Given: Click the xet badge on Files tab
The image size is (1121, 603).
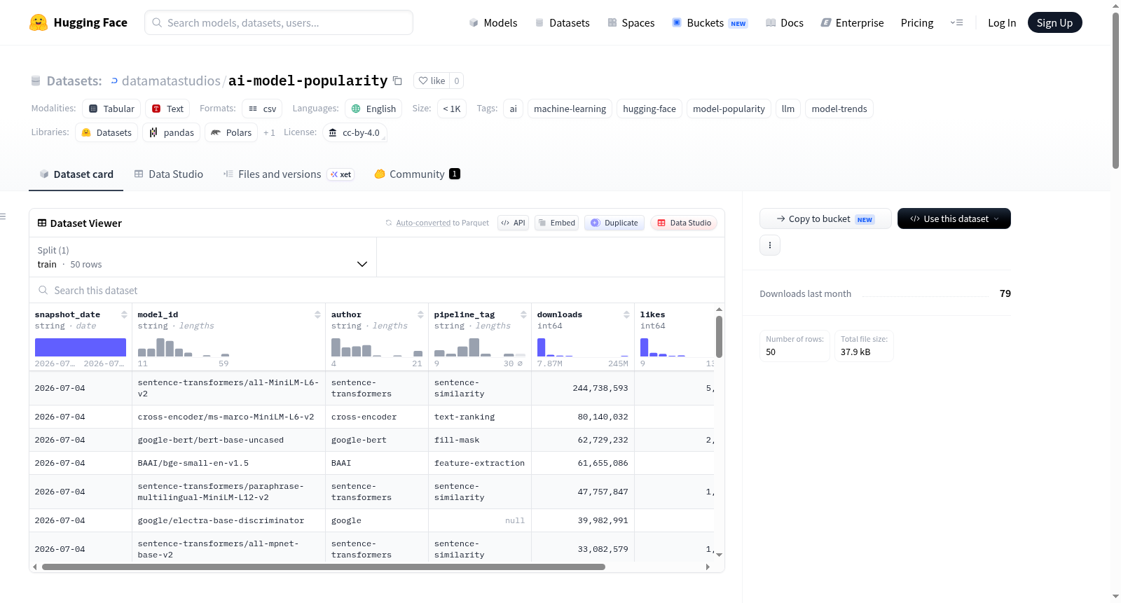Looking at the screenshot, I should 341,174.
